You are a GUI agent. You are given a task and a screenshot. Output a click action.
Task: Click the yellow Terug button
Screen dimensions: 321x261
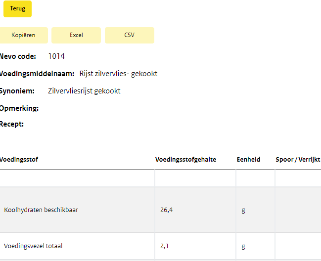tap(17, 9)
